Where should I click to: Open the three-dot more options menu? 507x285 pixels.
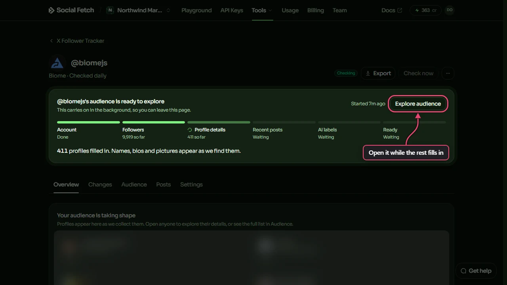(x=448, y=73)
